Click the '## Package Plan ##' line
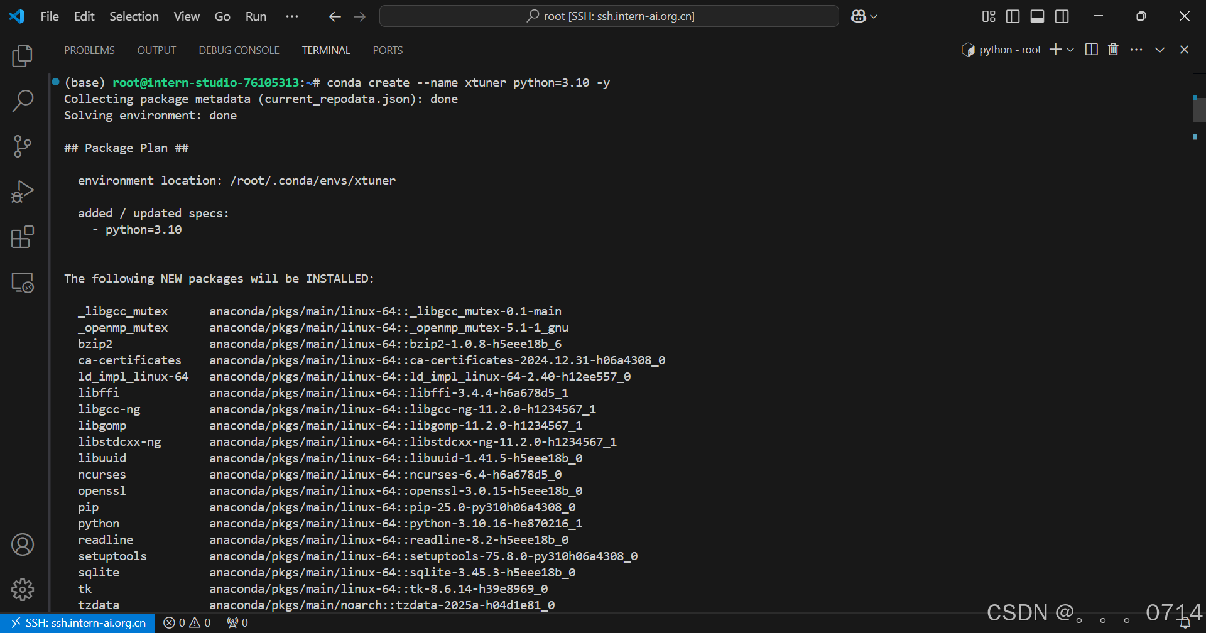This screenshot has width=1206, height=633. tap(126, 148)
